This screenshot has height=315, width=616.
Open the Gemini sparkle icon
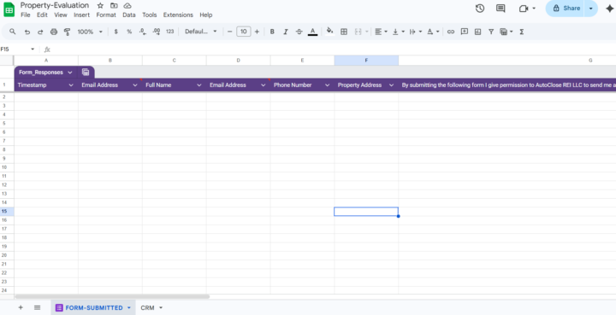click(x=610, y=9)
